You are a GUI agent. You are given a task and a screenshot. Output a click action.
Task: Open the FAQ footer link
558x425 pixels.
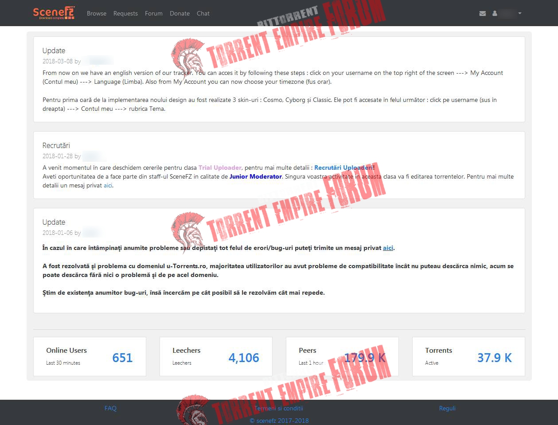point(110,408)
